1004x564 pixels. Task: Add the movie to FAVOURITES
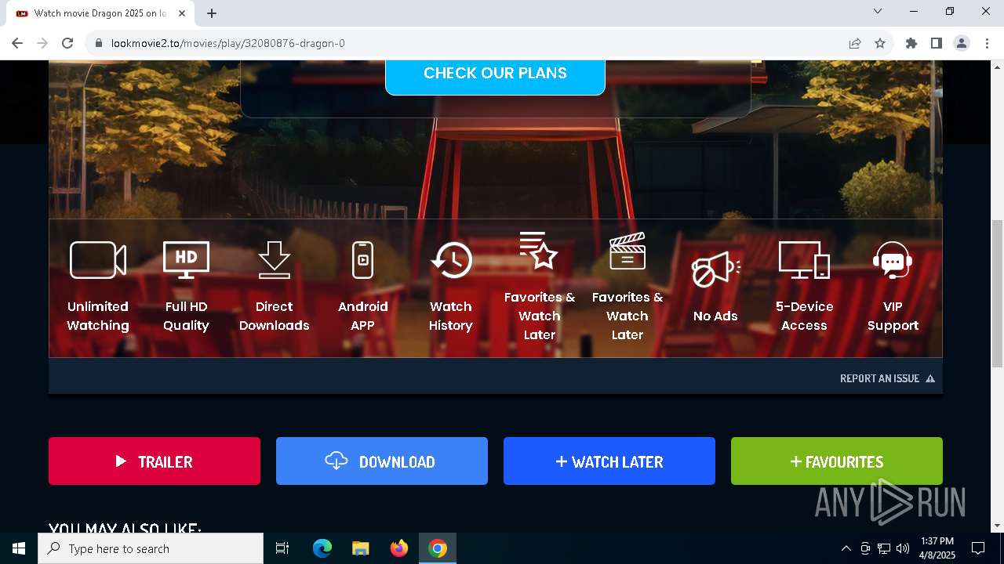tap(837, 461)
